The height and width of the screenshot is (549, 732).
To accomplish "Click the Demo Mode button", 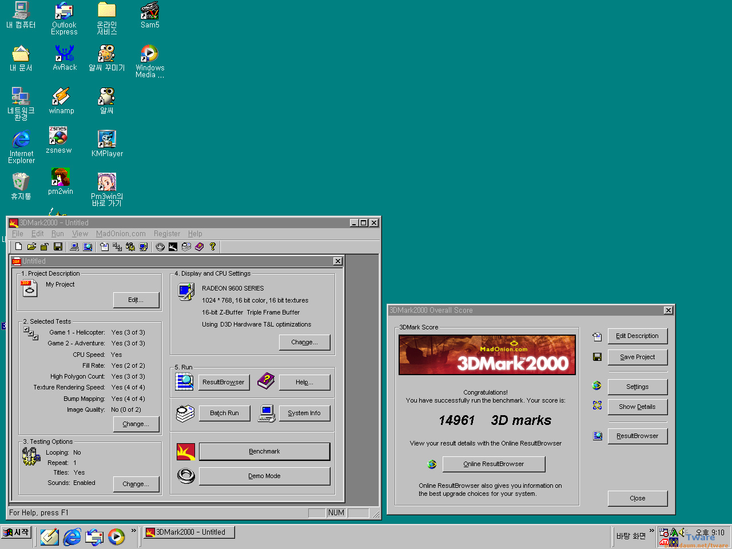I will pyautogui.click(x=265, y=476).
